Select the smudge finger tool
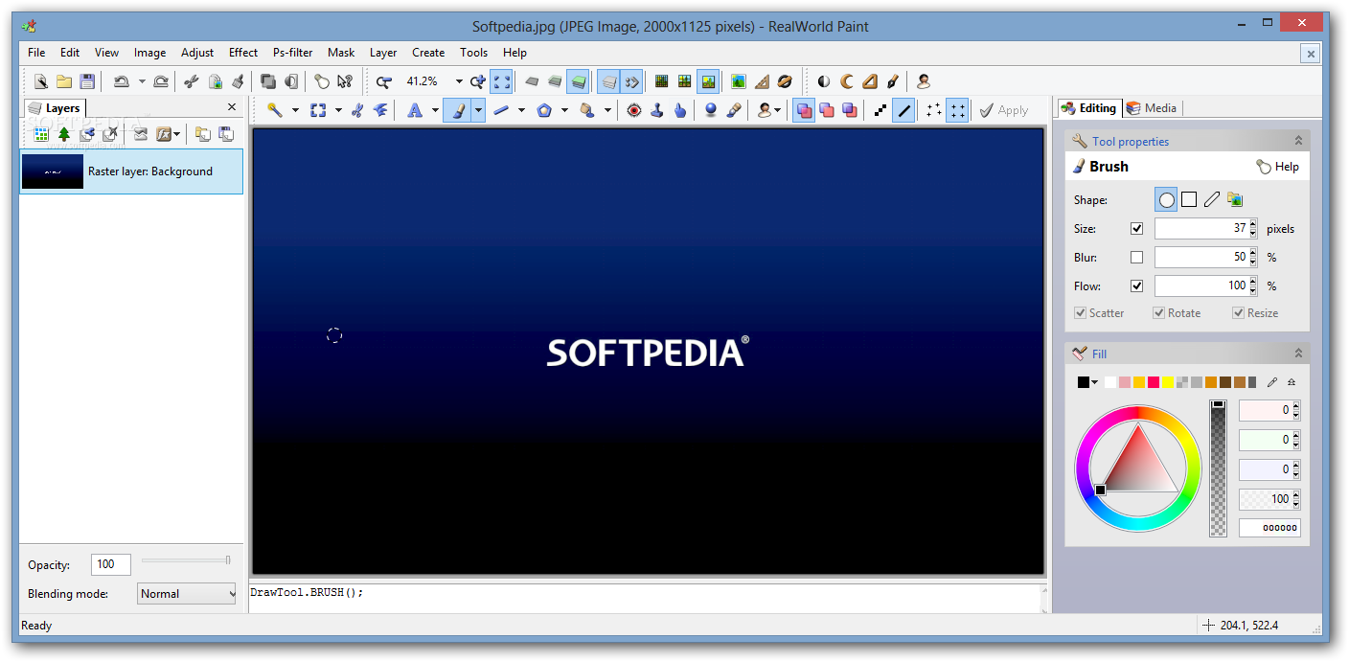Screen dimensions: 1349x662 [x=680, y=110]
